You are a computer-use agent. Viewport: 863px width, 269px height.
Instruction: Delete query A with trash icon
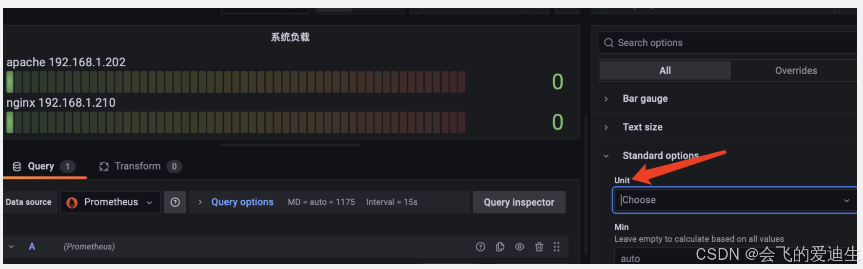click(539, 247)
